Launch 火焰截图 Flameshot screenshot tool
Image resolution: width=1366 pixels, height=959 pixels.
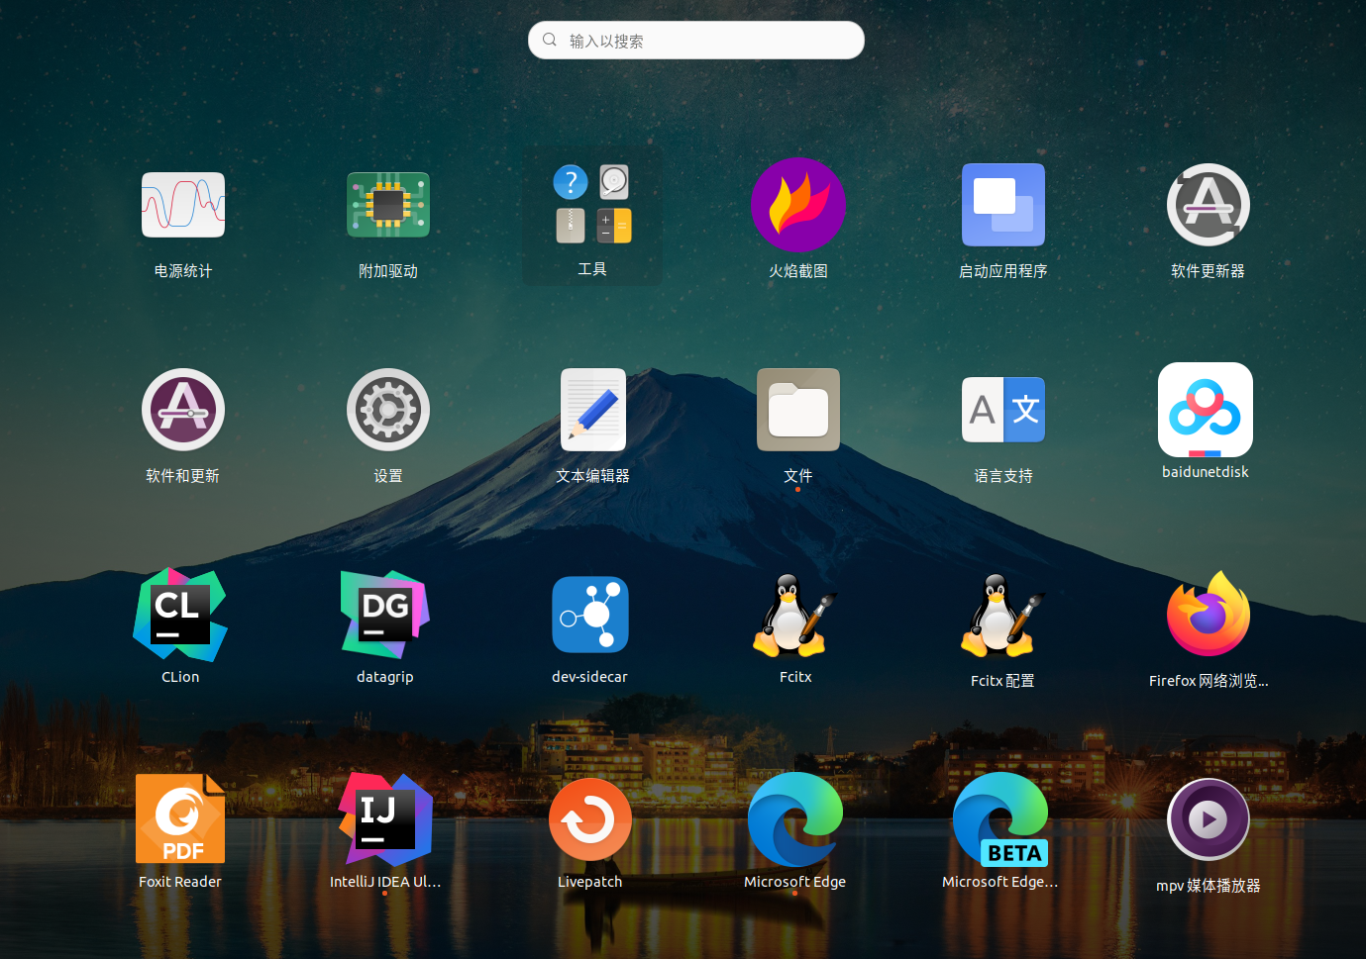(797, 205)
